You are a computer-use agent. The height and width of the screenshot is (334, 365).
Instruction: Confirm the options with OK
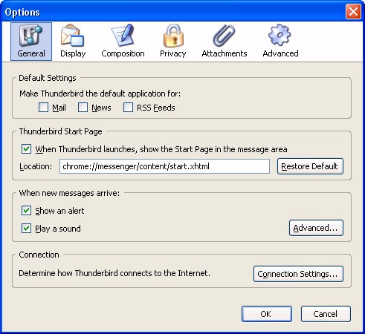coord(267,314)
